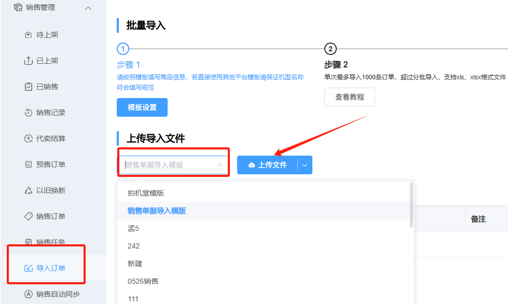Click the 上传文件 button
This screenshot has height=304, width=508.
coord(267,165)
